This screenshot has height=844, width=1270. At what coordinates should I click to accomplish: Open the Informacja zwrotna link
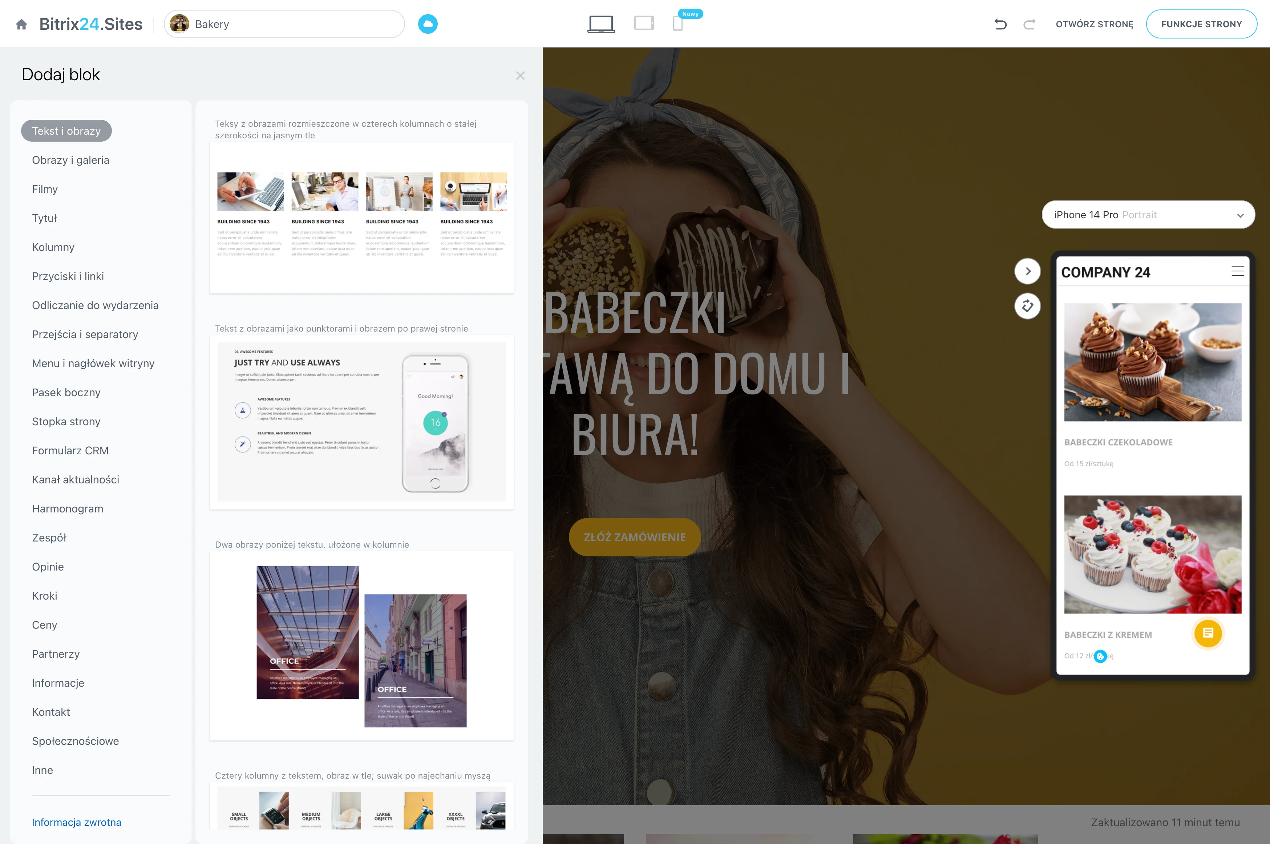[x=76, y=822]
